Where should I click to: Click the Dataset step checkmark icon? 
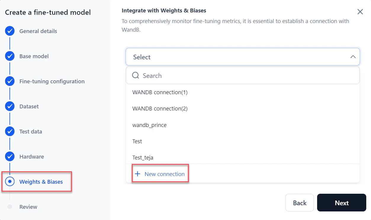(10, 106)
